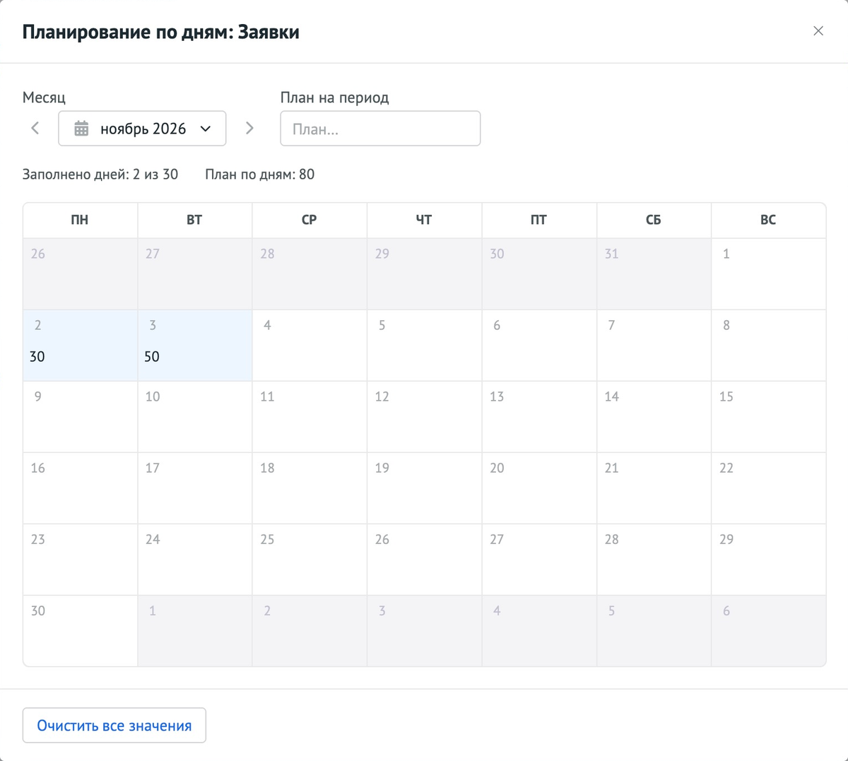Screen dimensions: 848x761
Task: Click the ВТ weekday column header
Action: point(194,220)
